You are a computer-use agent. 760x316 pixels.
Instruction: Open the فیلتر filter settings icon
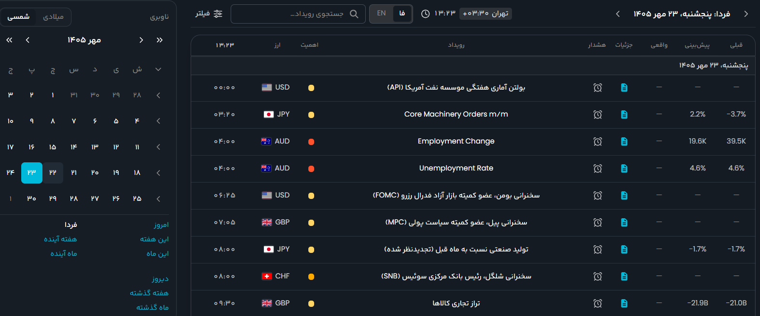(x=218, y=13)
